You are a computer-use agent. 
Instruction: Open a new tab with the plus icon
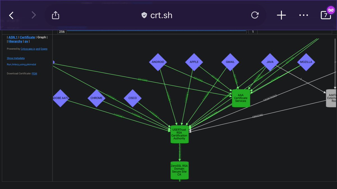tap(281, 15)
